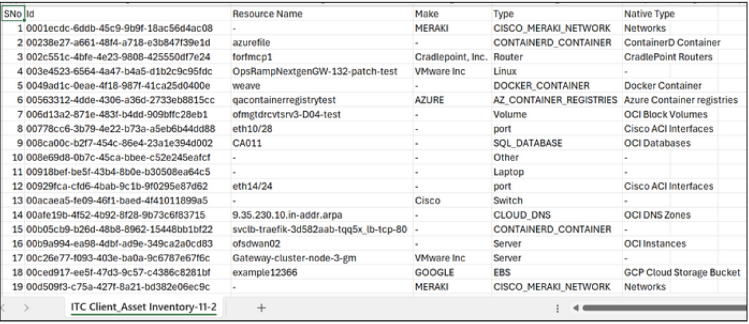This screenshot has width=749, height=324.
Task: Click the vertical dots sheet options handle
Action: (557, 308)
